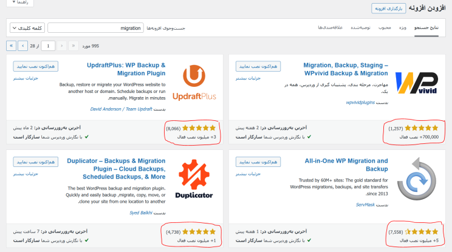Install UpdraftPlus plugin now
Viewport: 452px width, 252px height.
point(35,66)
